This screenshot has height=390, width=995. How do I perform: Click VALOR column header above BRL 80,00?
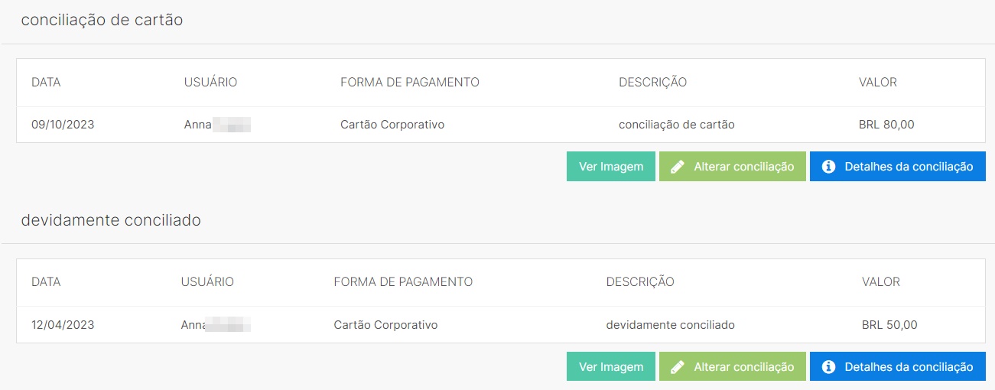tap(878, 82)
